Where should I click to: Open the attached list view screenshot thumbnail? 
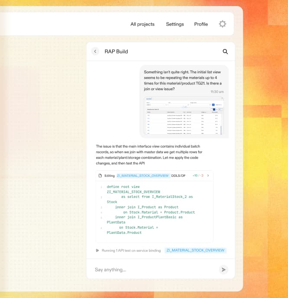coord(184,116)
